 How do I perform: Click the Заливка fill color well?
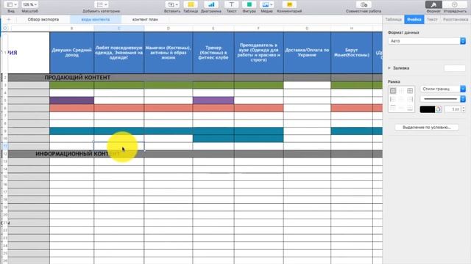pyautogui.click(x=455, y=68)
